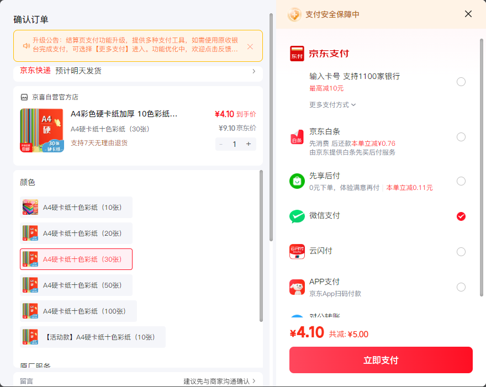Open the 留言 message to seller row
486x387 pixels.
[x=138, y=381]
